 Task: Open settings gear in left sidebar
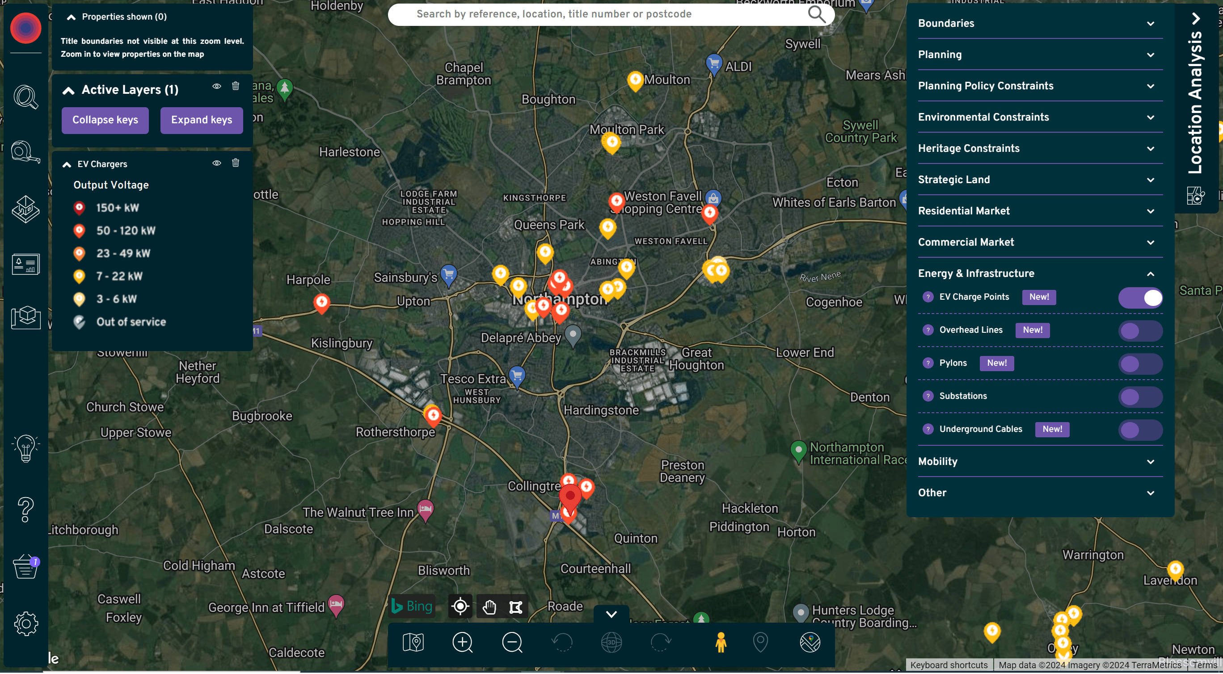pos(25,624)
